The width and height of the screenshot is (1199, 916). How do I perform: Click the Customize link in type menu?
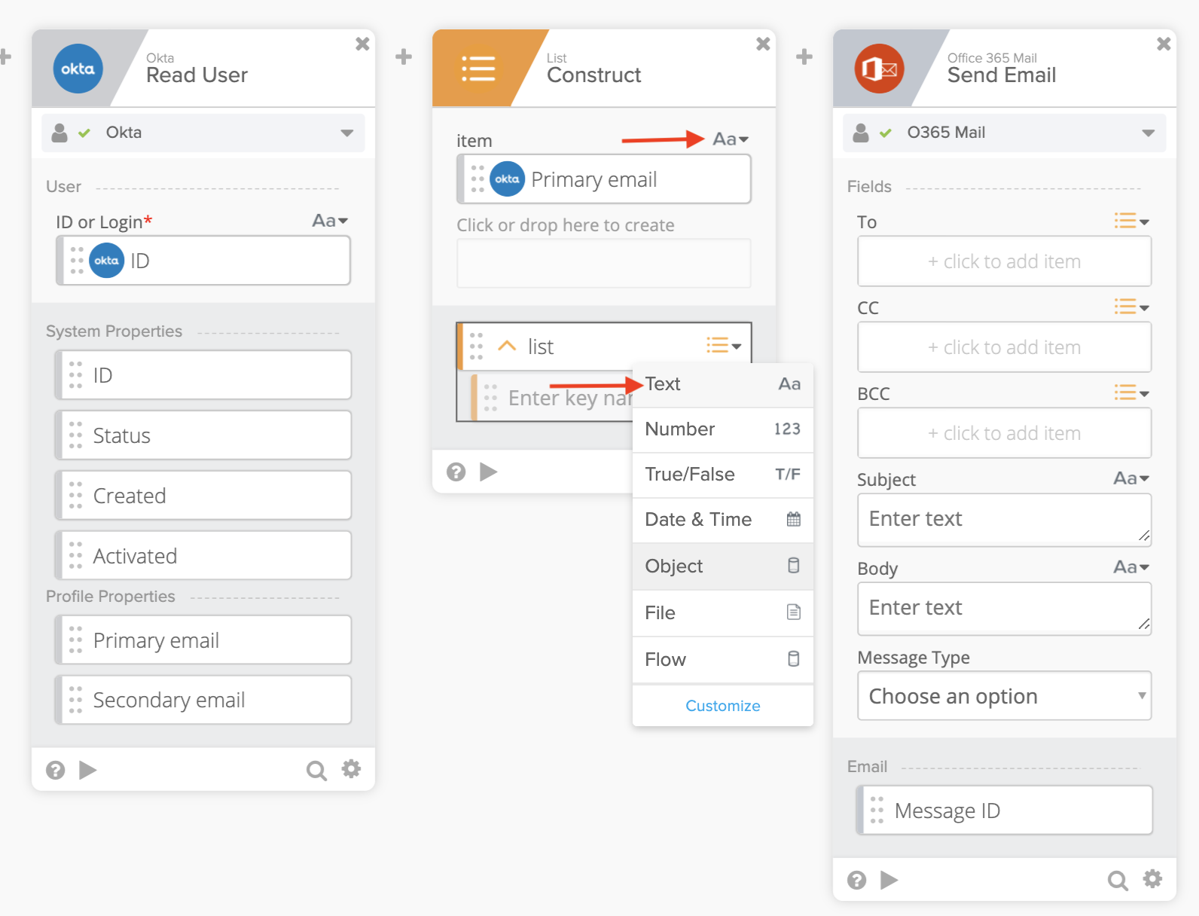click(x=723, y=706)
